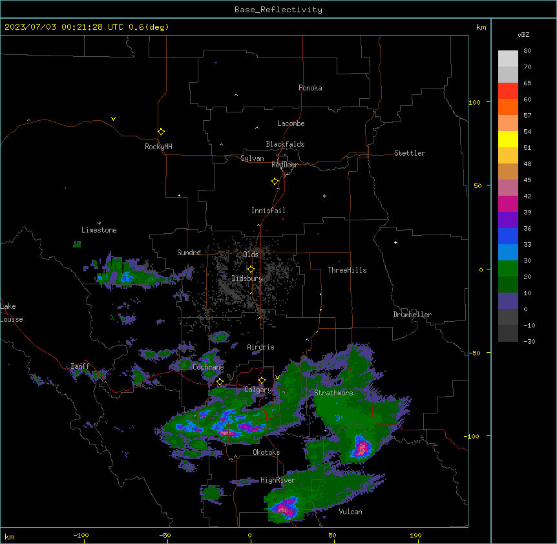Screen dimensions: 557x544
Task: Click the yellow diamond marker near RockyMH
Action: point(161,132)
